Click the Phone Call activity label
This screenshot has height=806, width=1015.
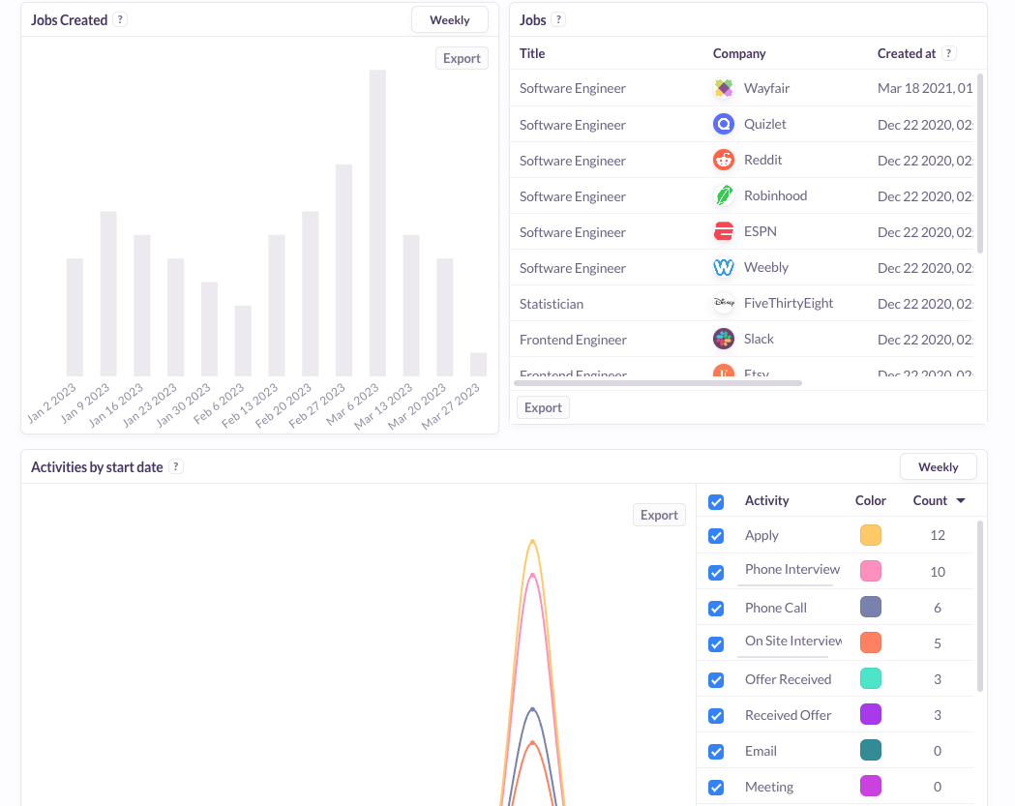[x=775, y=608]
